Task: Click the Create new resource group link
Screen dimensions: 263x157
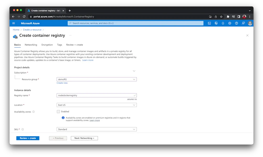Action: [62, 83]
